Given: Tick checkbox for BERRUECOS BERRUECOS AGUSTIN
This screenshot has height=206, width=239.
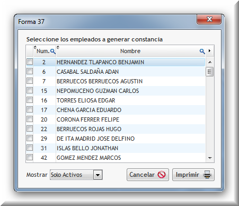Looking at the screenshot, I should (x=30, y=81).
